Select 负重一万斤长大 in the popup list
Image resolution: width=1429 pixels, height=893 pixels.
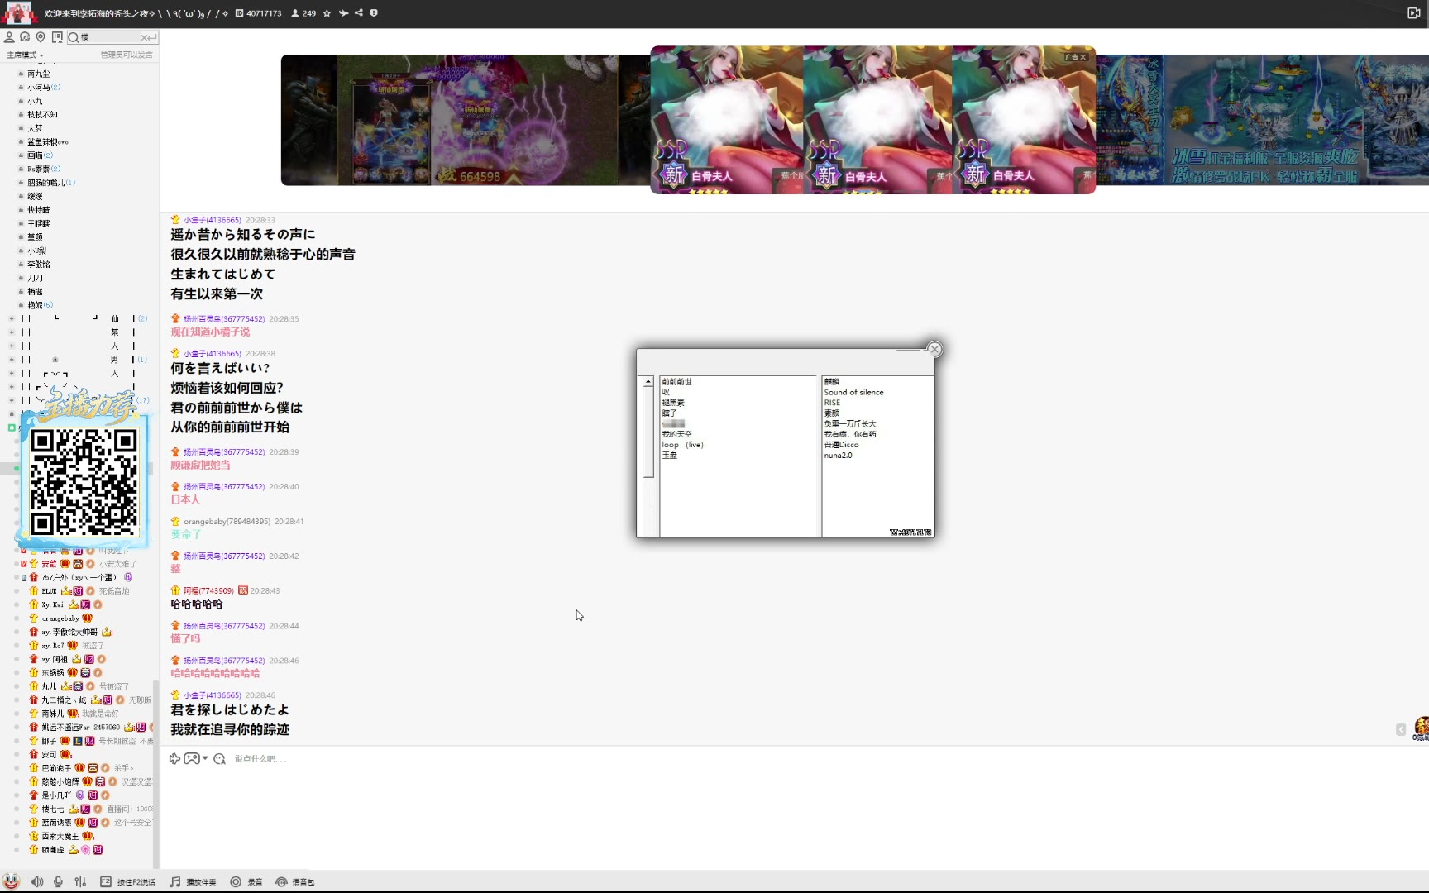tap(849, 423)
